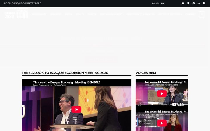
Task: Open second 'Las voces del Basque Ecodesign' video title
Action: [x=165, y=111]
